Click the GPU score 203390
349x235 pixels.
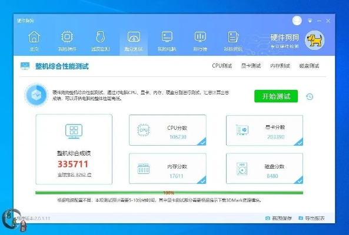276,137
